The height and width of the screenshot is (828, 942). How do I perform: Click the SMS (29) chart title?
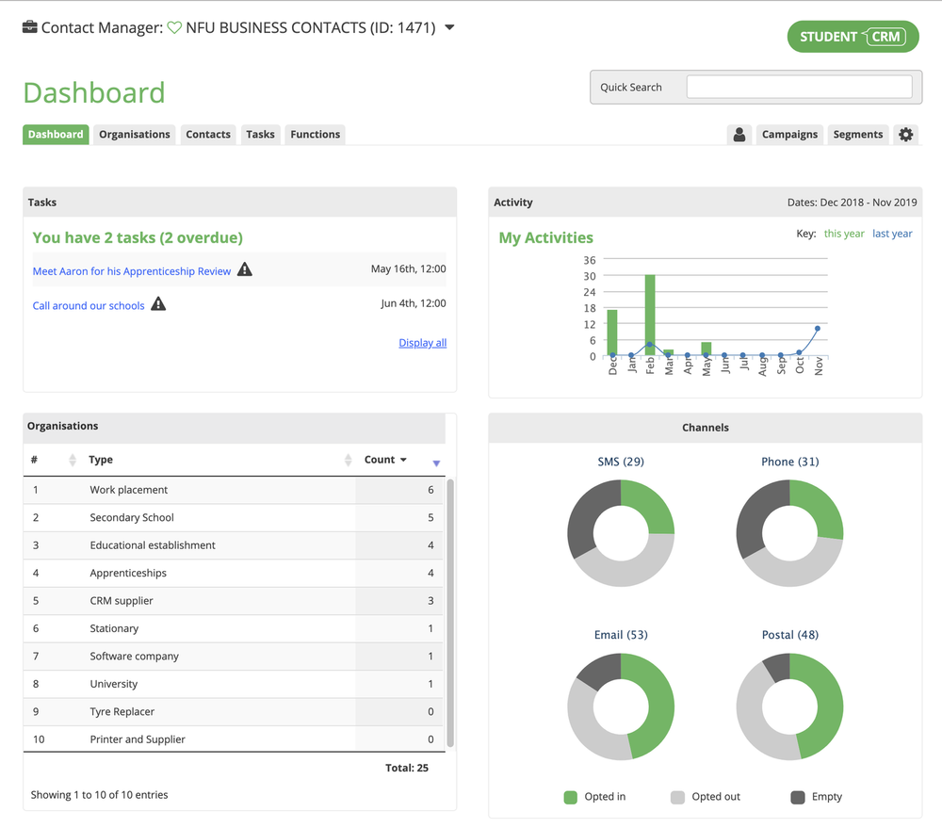pos(621,462)
